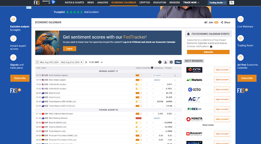Click the LOCKED badge on Kashkari speech
Viewport: 261px width, 144px height.
click(x=157, y=76)
